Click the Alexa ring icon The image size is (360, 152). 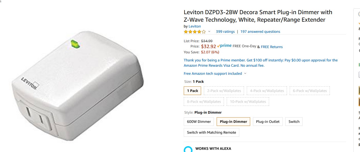pyautogui.click(x=188, y=149)
